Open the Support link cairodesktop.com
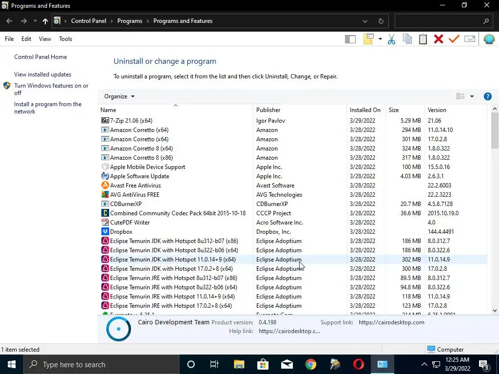The image size is (499, 374). point(391,322)
